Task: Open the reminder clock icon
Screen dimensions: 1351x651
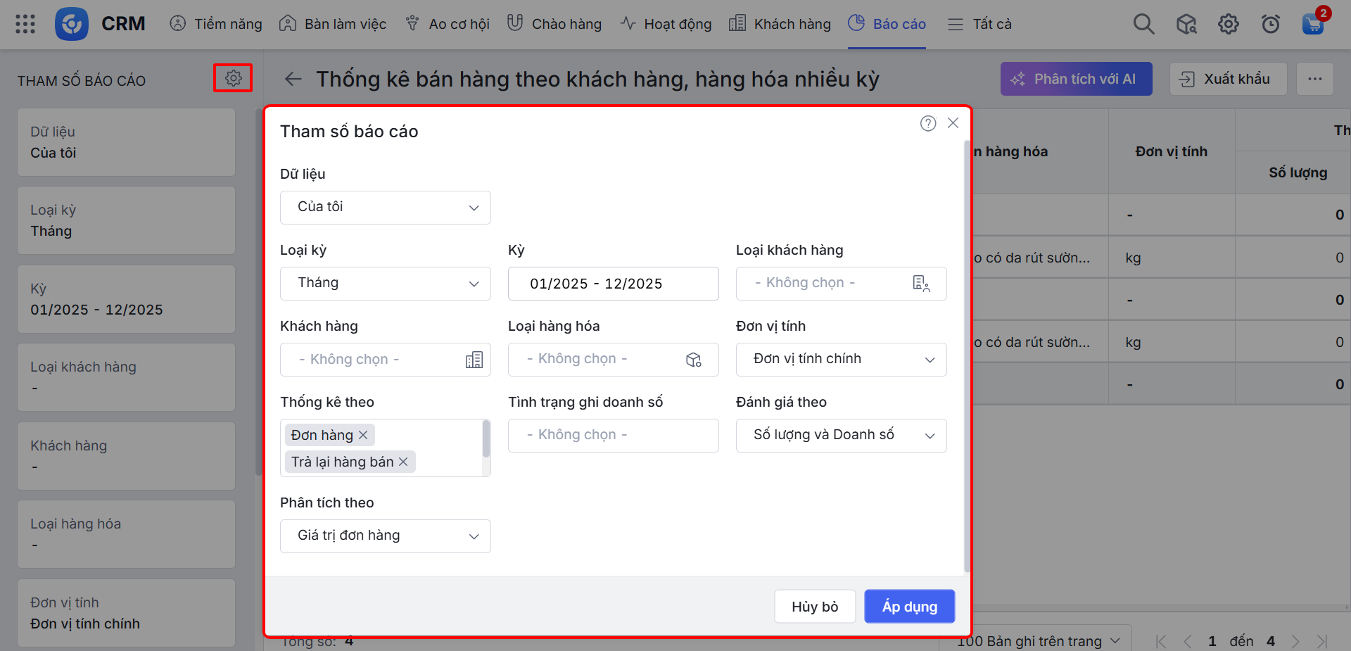Action: pos(1270,25)
